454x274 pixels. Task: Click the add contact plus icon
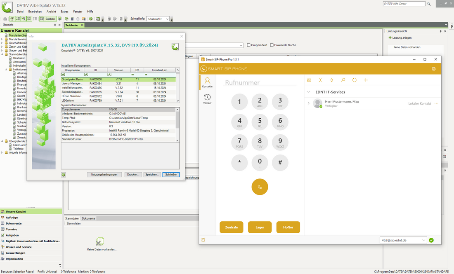coord(365,80)
